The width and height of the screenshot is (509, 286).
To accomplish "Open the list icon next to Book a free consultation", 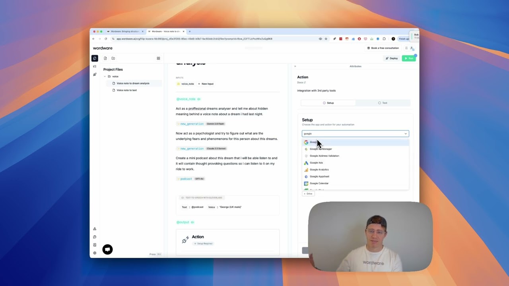I will pyautogui.click(x=406, y=48).
